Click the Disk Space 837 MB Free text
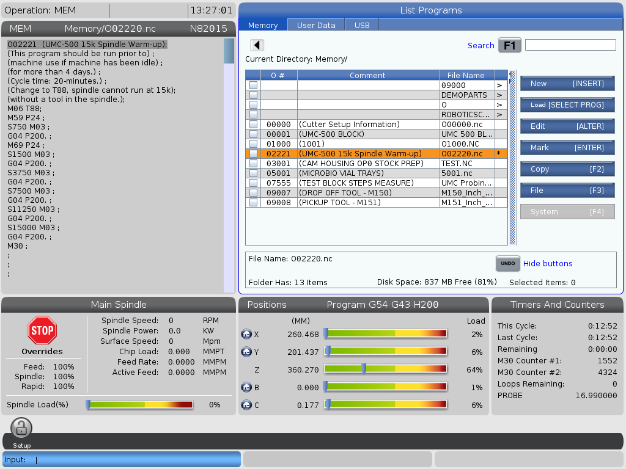 click(x=436, y=282)
